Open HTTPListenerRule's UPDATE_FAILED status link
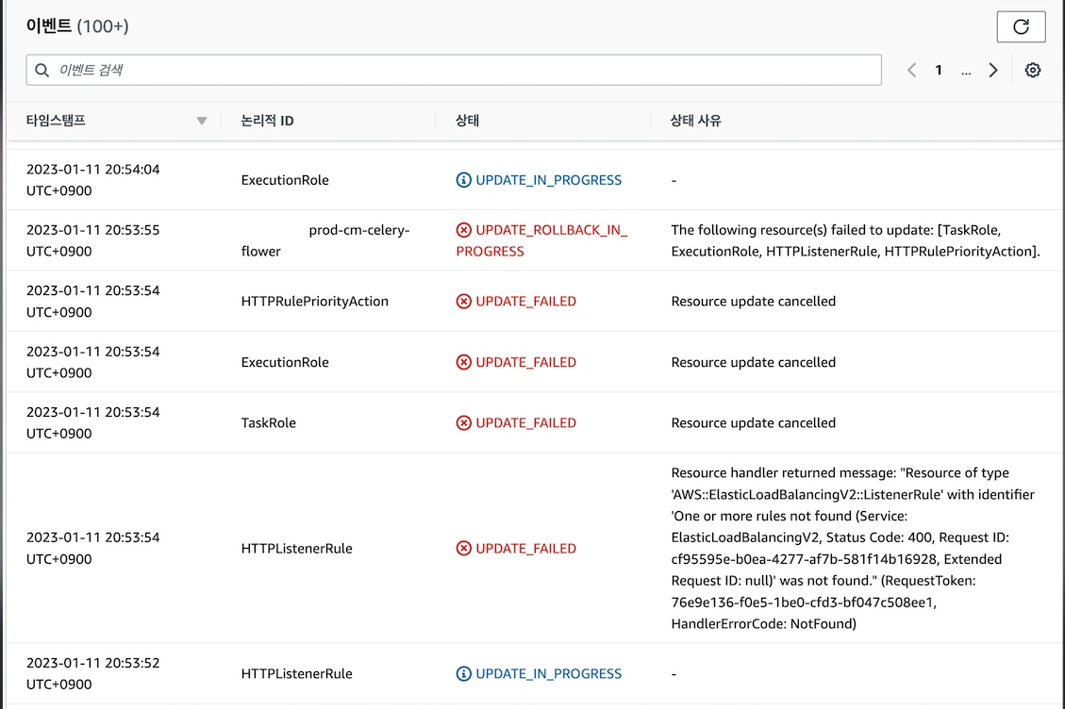This screenshot has width=1065, height=709. (526, 548)
